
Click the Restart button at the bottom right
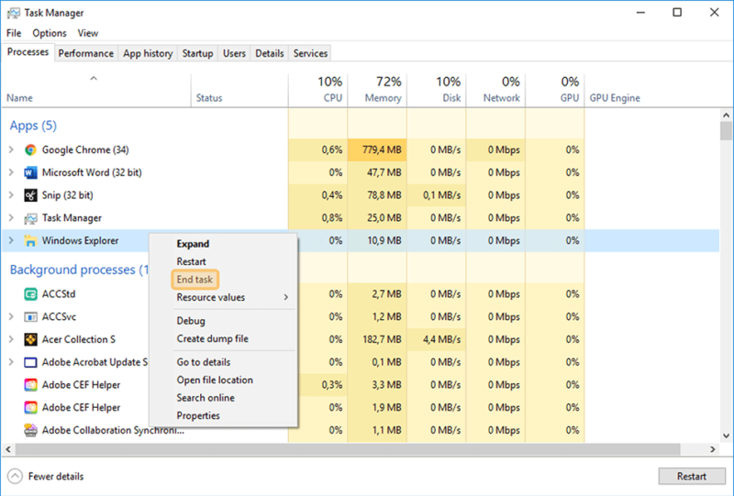coord(692,477)
